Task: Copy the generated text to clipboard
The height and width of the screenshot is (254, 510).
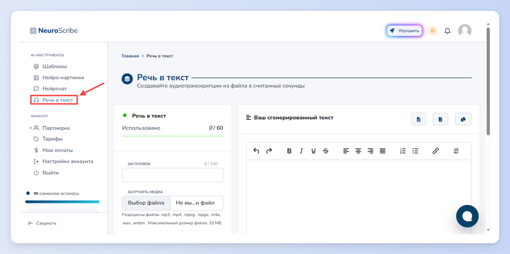Action: coord(463,119)
